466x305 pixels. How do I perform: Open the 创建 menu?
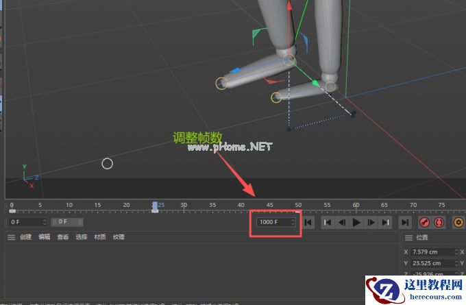click(25, 237)
